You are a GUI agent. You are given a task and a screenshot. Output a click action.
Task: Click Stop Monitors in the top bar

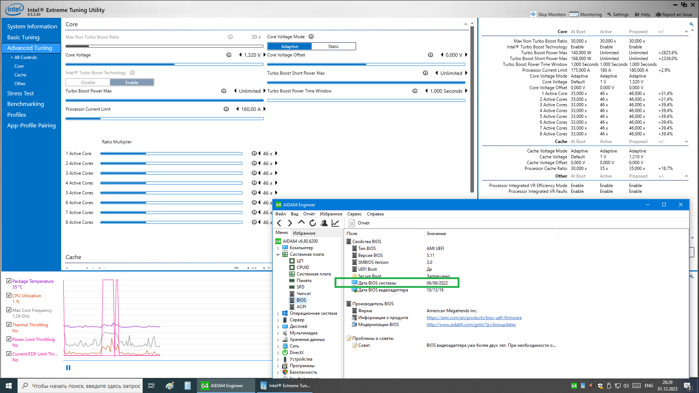tap(548, 15)
